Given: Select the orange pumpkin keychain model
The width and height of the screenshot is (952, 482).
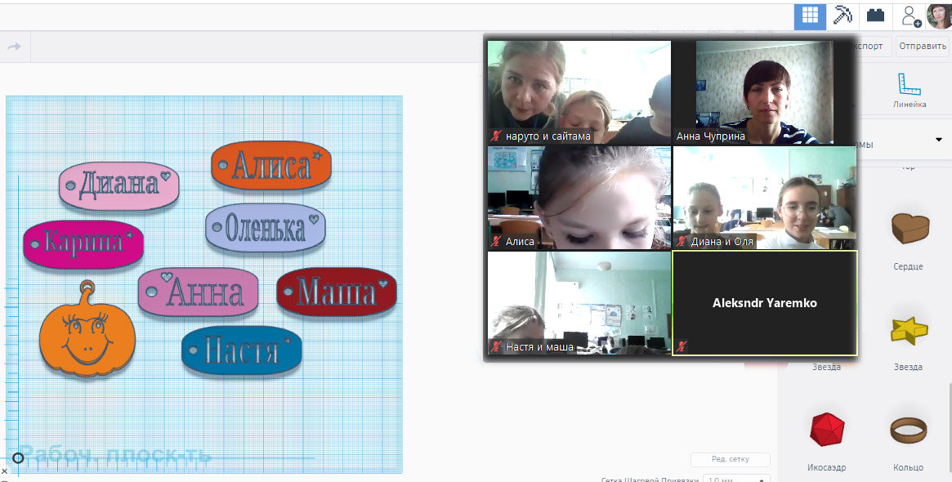Looking at the screenshot, I should [x=87, y=337].
